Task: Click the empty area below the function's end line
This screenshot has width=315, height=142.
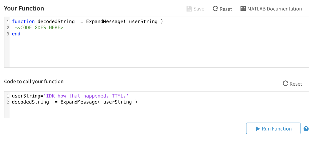Action: (154, 52)
